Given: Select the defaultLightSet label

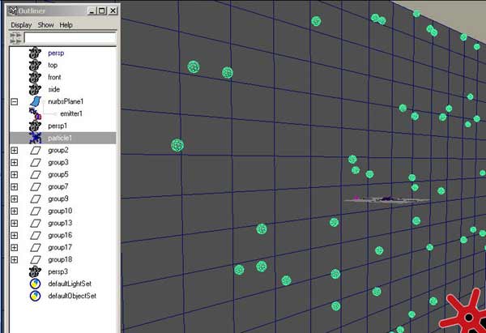Looking at the screenshot, I should click(x=70, y=284).
